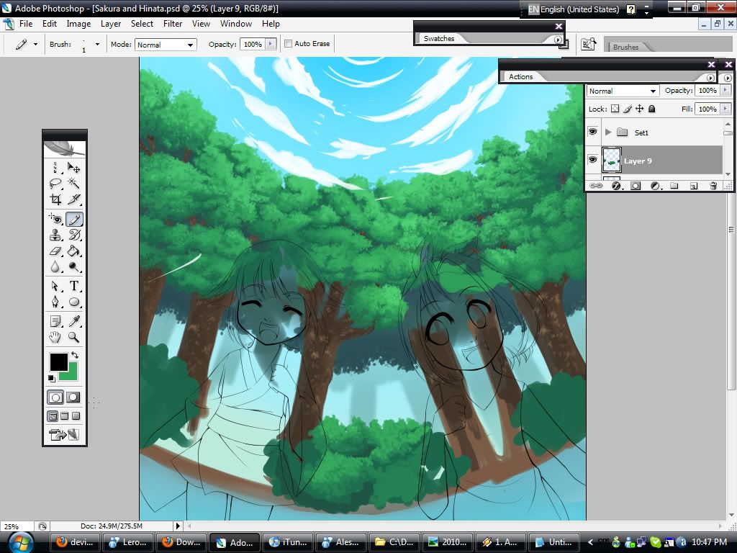737x553 pixels.
Task: Toggle lock transparent pixels
Action: pyautogui.click(x=615, y=109)
